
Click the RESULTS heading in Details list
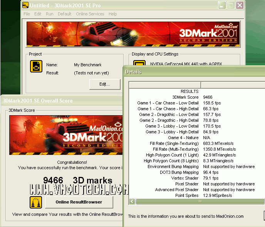[x=190, y=91]
